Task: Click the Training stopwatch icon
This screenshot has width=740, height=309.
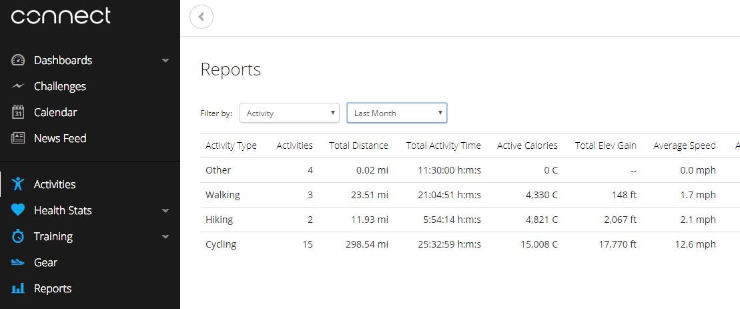Action: click(18, 236)
